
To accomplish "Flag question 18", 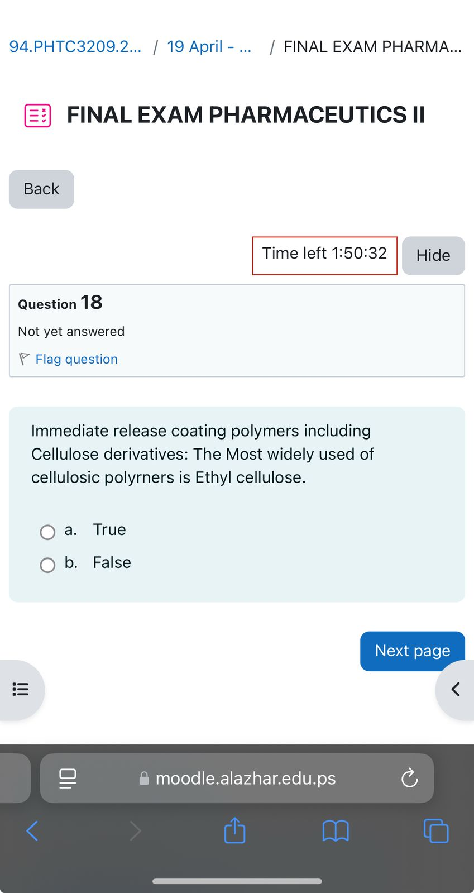I will (76, 359).
